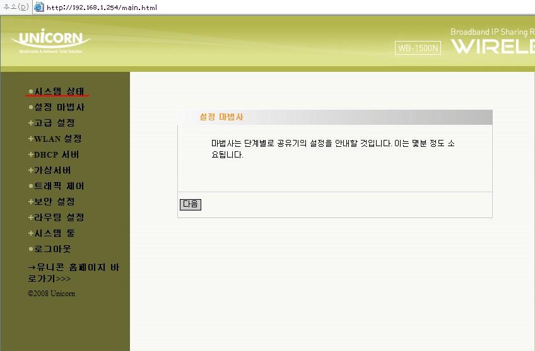This screenshot has height=351, width=535.
Task: Follow the 유니콘 홈페이지 바로가기 link
Action: [73, 272]
